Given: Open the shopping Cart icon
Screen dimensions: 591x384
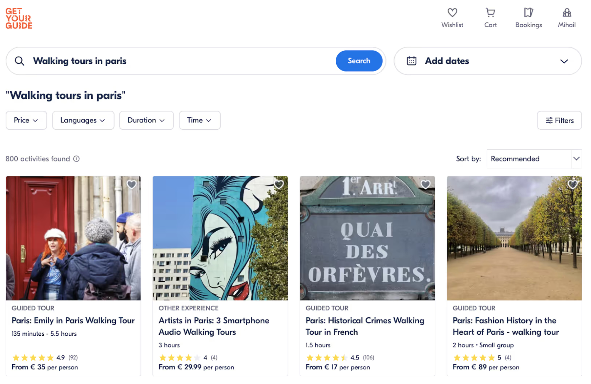Looking at the screenshot, I should (490, 13).
